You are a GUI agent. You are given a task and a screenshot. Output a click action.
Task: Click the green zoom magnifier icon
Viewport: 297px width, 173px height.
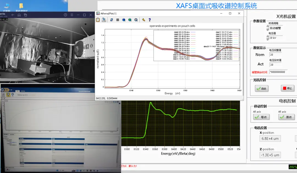(130, 20)
